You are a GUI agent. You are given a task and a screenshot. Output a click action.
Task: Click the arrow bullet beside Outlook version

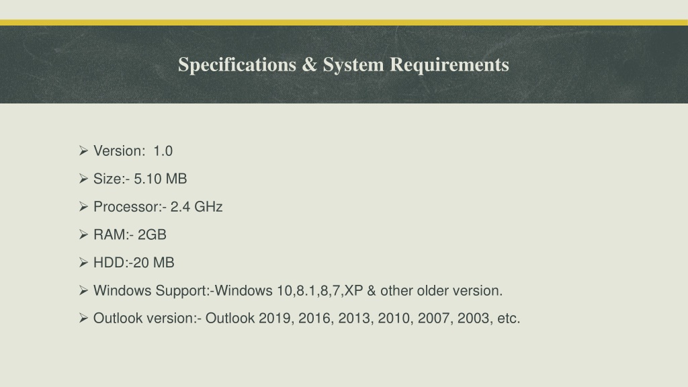84,318
